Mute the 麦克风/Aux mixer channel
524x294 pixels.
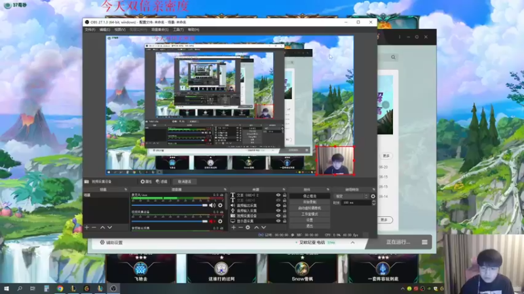click(x=212, y=205)
